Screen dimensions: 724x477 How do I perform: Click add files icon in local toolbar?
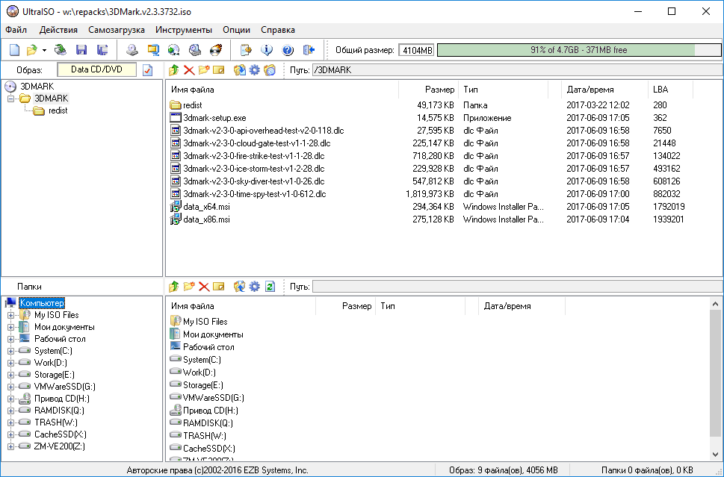pos(239,287)
